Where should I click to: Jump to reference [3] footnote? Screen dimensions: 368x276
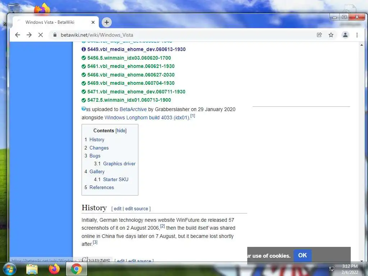[95, 242]
